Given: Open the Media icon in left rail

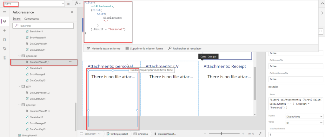Looking at the screenshot, I should 4,49.
